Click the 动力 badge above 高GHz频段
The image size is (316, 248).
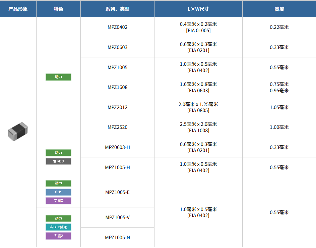click(58, 218)
